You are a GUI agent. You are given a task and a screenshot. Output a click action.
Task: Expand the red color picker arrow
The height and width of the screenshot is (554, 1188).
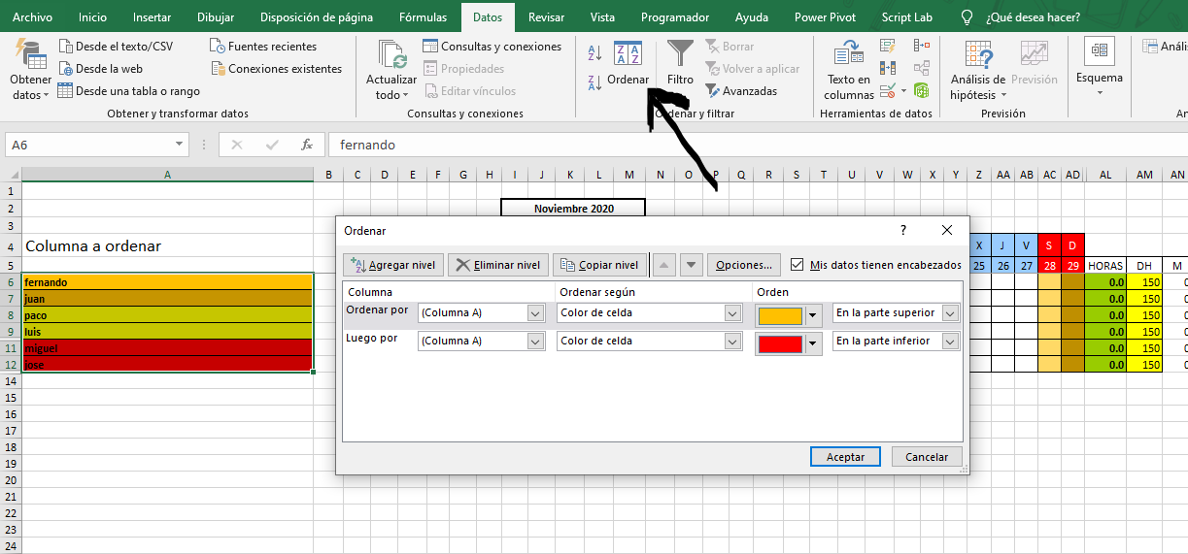(813, 344)
